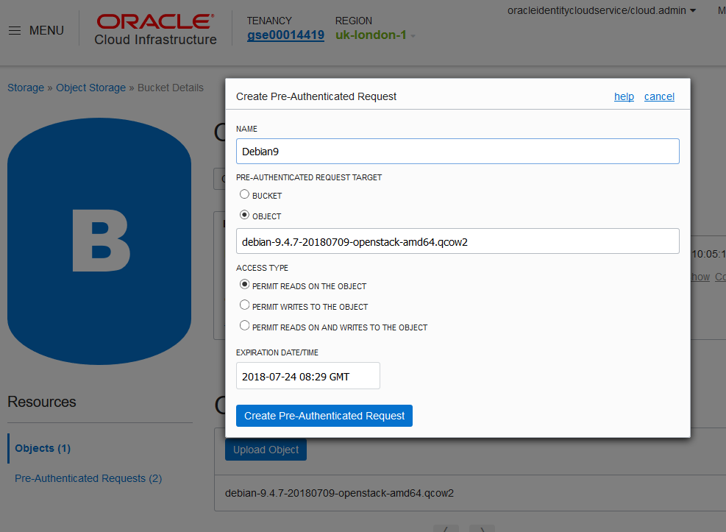
Task: Choose Permit Reads and Writes option
Action: (x=244, y=325)
